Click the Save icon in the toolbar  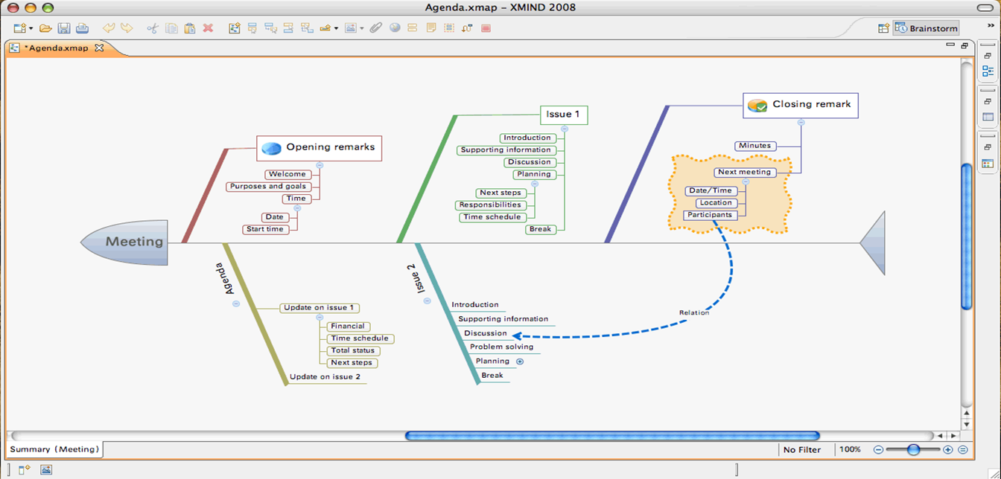coord(64,28)
